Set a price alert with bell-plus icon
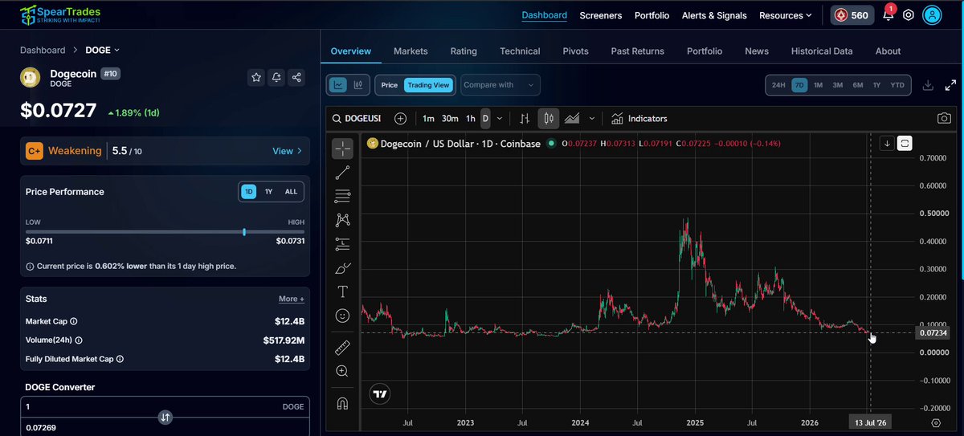 (x=276, y=77)
